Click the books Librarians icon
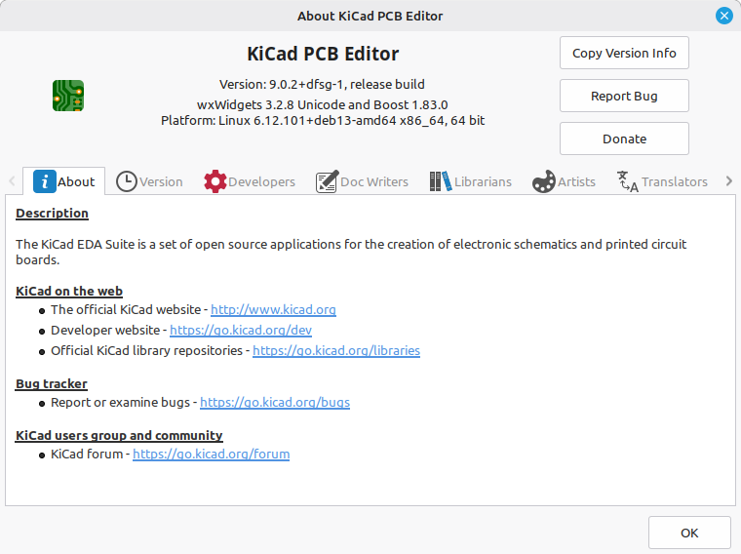Viewport: 741px width, 554px height. [440, 181]
